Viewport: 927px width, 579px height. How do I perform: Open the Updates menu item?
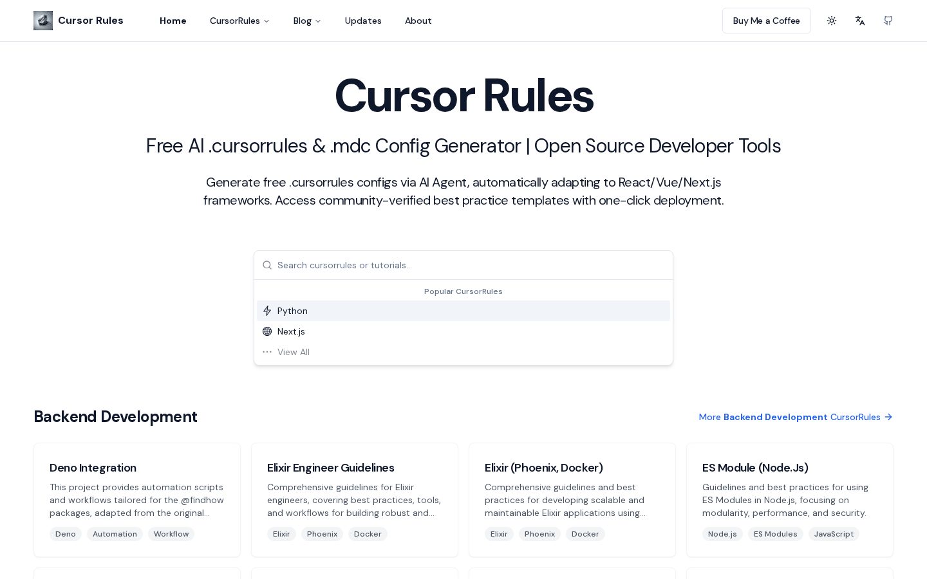click(x=363, y=21)
